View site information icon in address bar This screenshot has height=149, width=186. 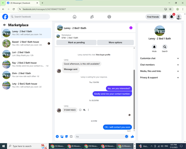tap(20, 9)
